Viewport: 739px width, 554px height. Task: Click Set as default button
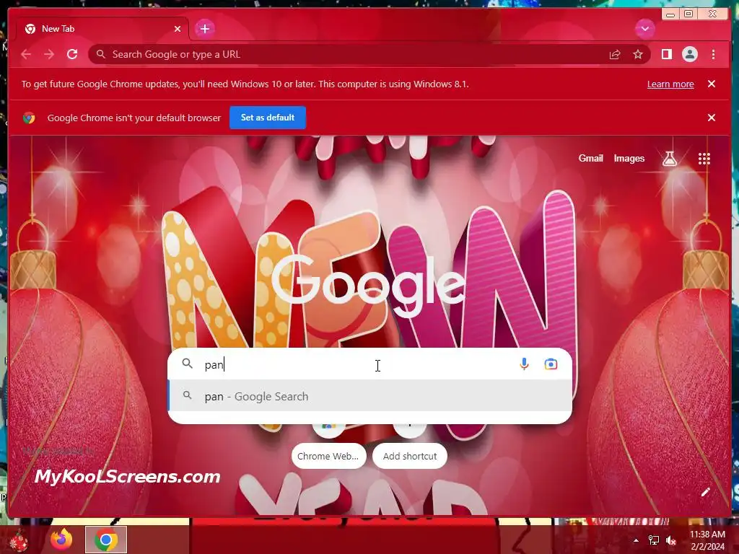tap(267, 118)
